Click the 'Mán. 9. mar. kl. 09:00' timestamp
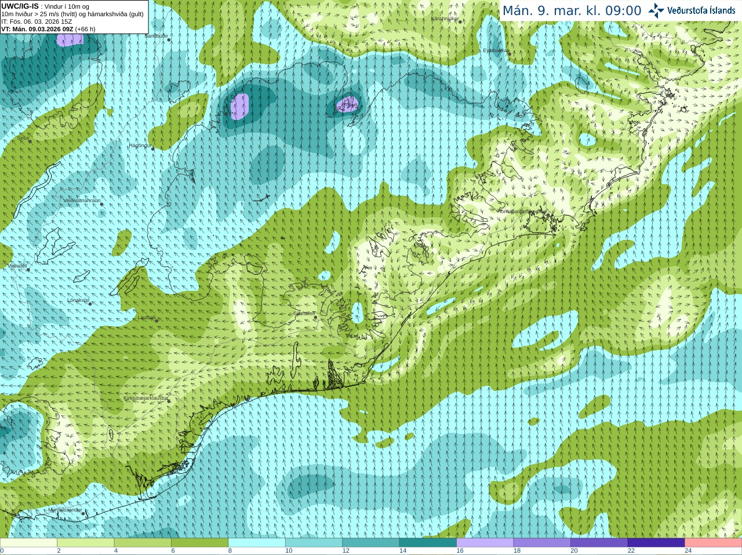 [572, 10]
